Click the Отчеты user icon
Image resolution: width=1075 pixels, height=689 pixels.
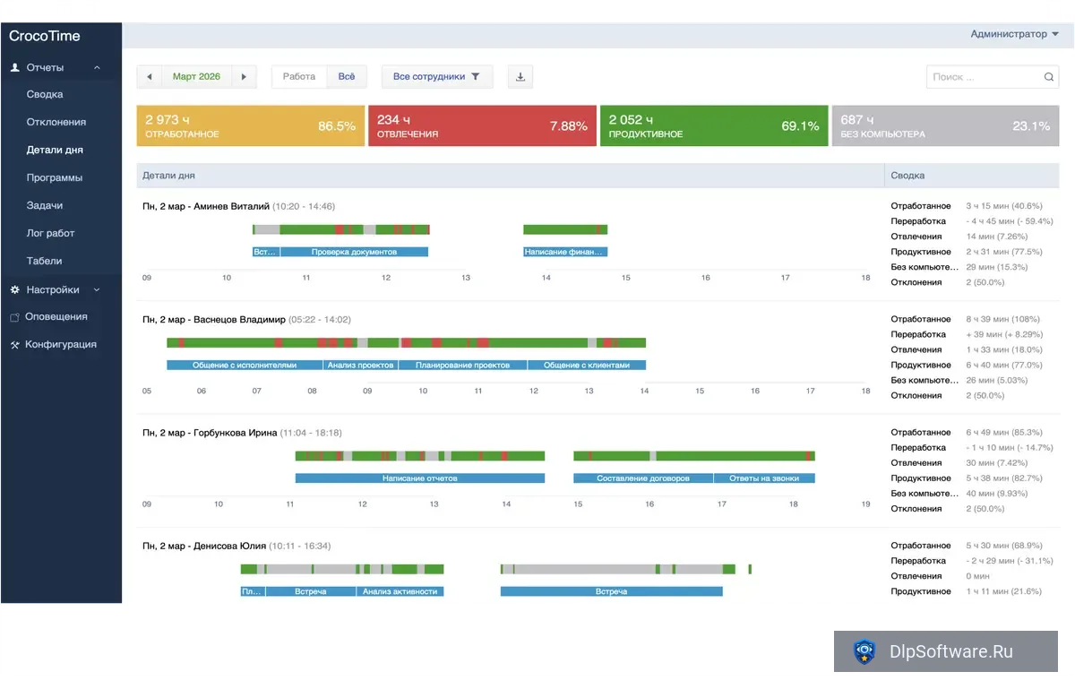tap(14, 68)
